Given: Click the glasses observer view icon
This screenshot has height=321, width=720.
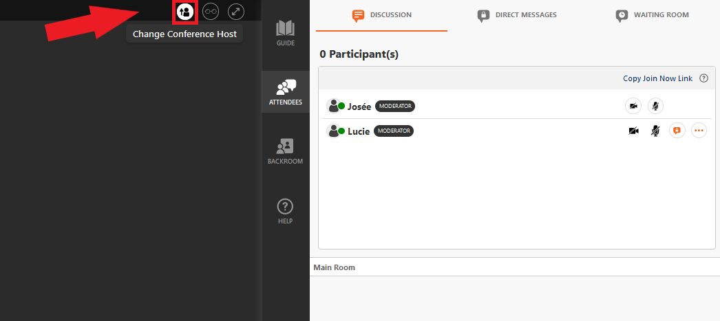Looking at the screenshot, I should pyautogui.click(x=211, y=12).
